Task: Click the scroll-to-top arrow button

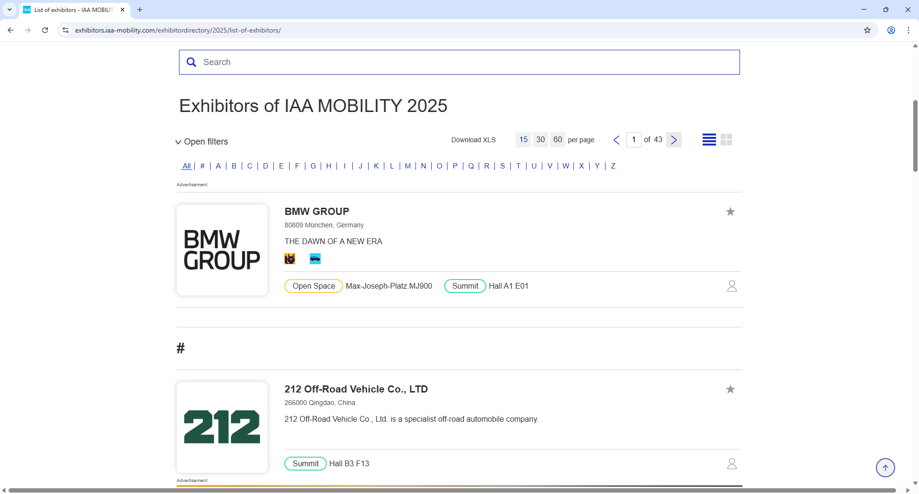Action: click(x=885, y=468)
